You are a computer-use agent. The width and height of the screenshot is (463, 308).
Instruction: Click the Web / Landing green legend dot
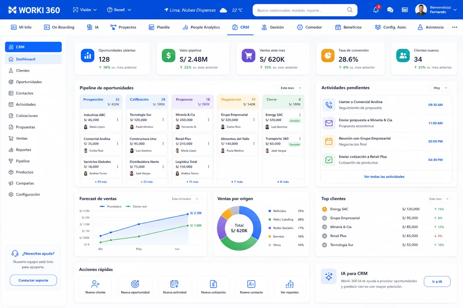click(x=270, y=219)
